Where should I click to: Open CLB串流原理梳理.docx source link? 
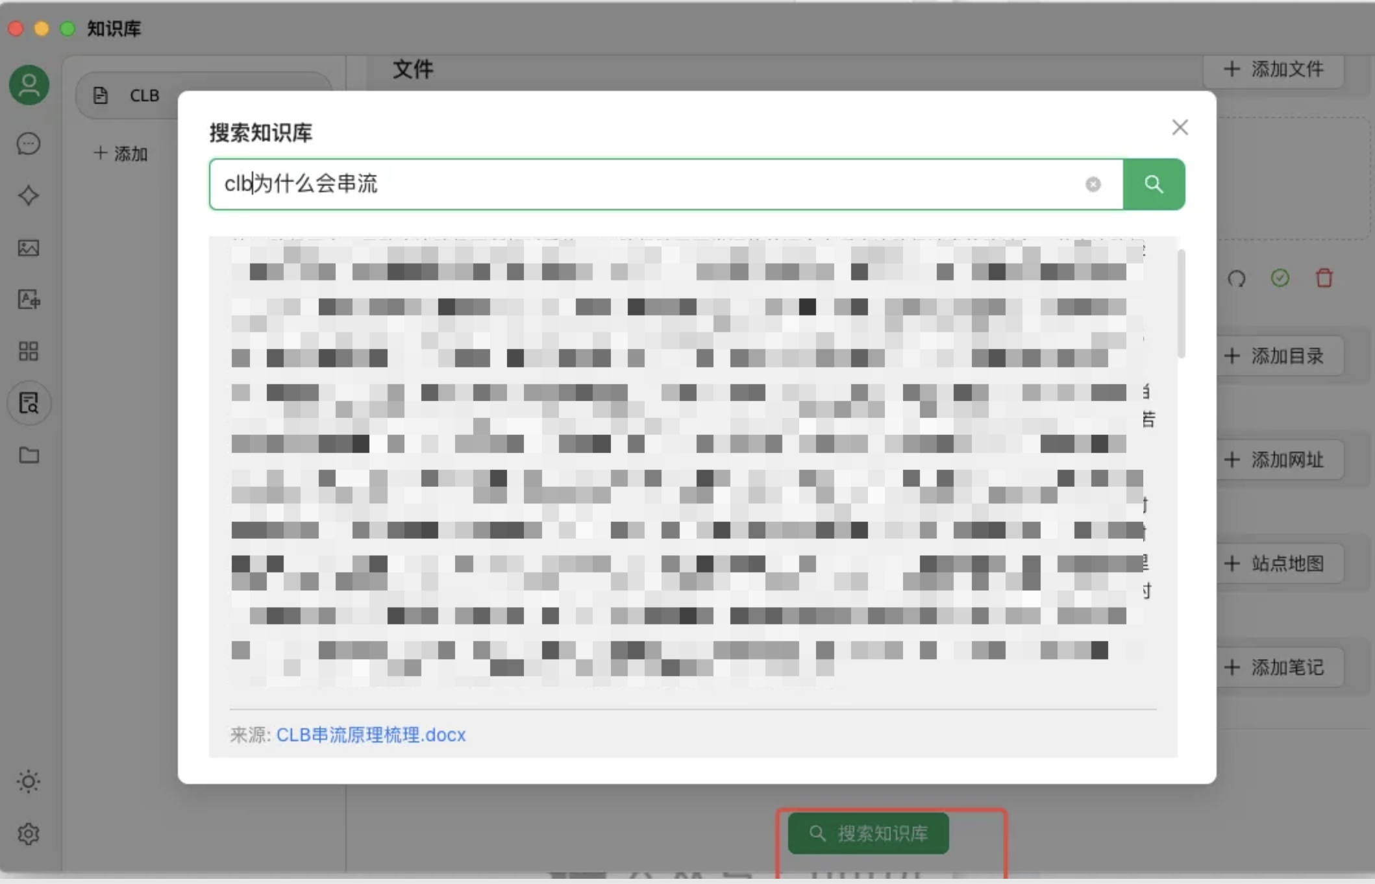click(x=371, y=735)
